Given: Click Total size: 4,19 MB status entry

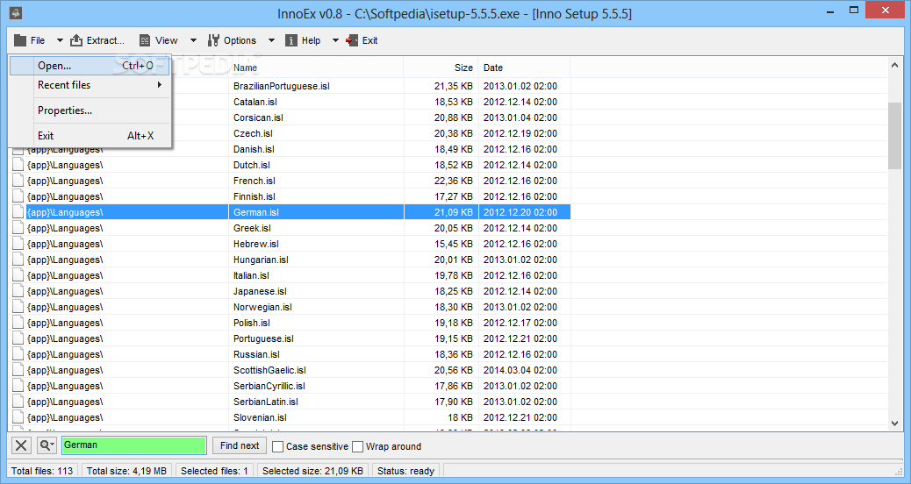Looking at the screenshot, I should [126, 471].
